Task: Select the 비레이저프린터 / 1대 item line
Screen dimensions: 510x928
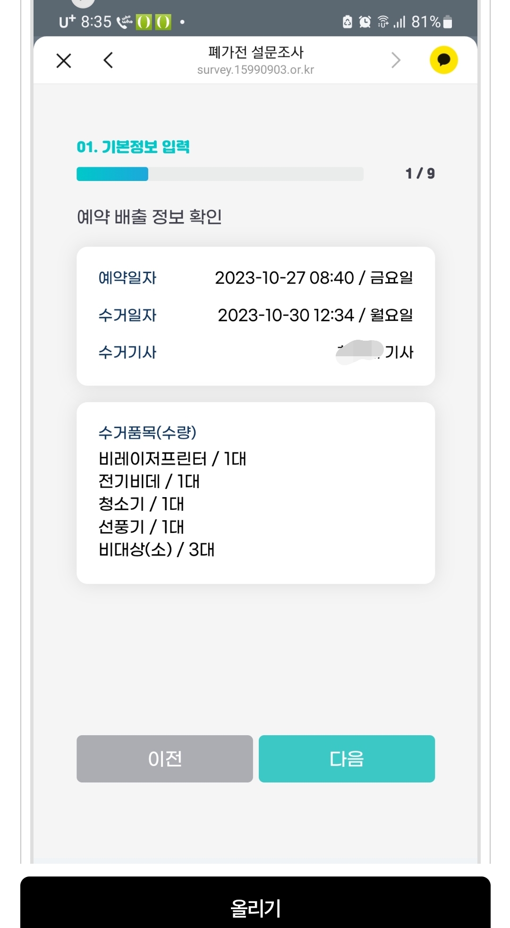Action: point(172,459)
